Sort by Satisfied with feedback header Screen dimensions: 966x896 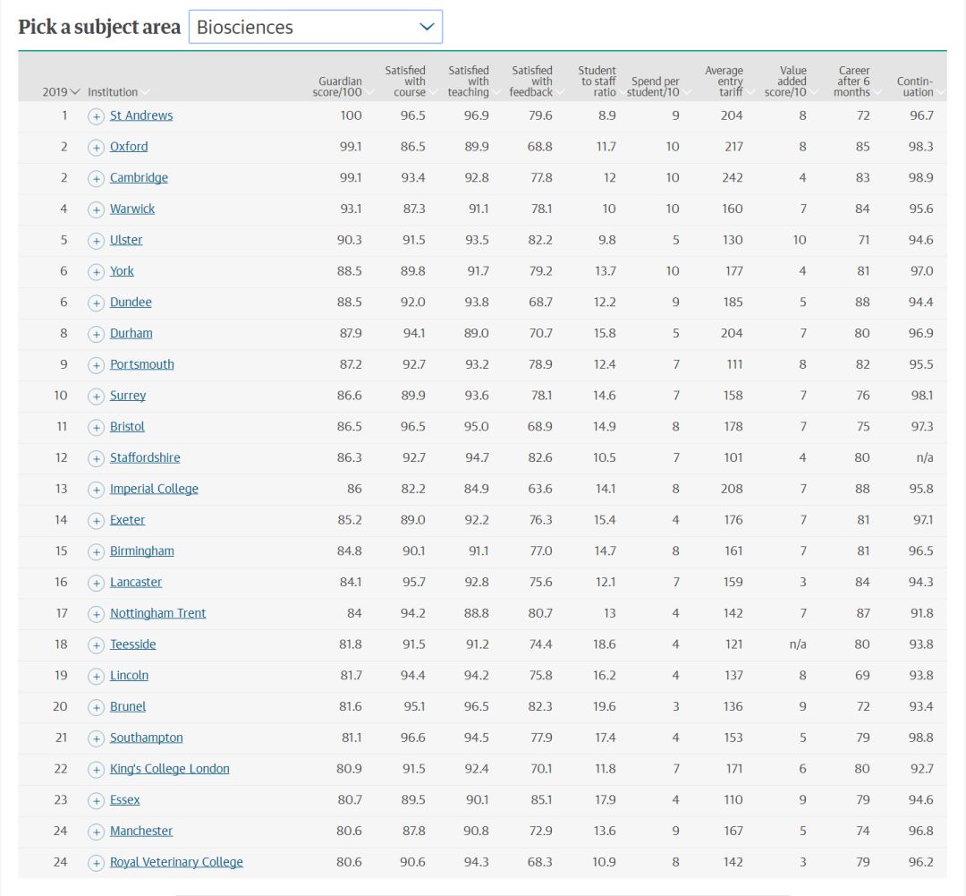(537, 81)
